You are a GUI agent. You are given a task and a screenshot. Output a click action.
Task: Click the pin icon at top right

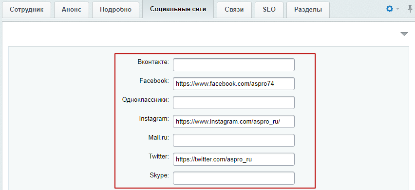point(410,9)
